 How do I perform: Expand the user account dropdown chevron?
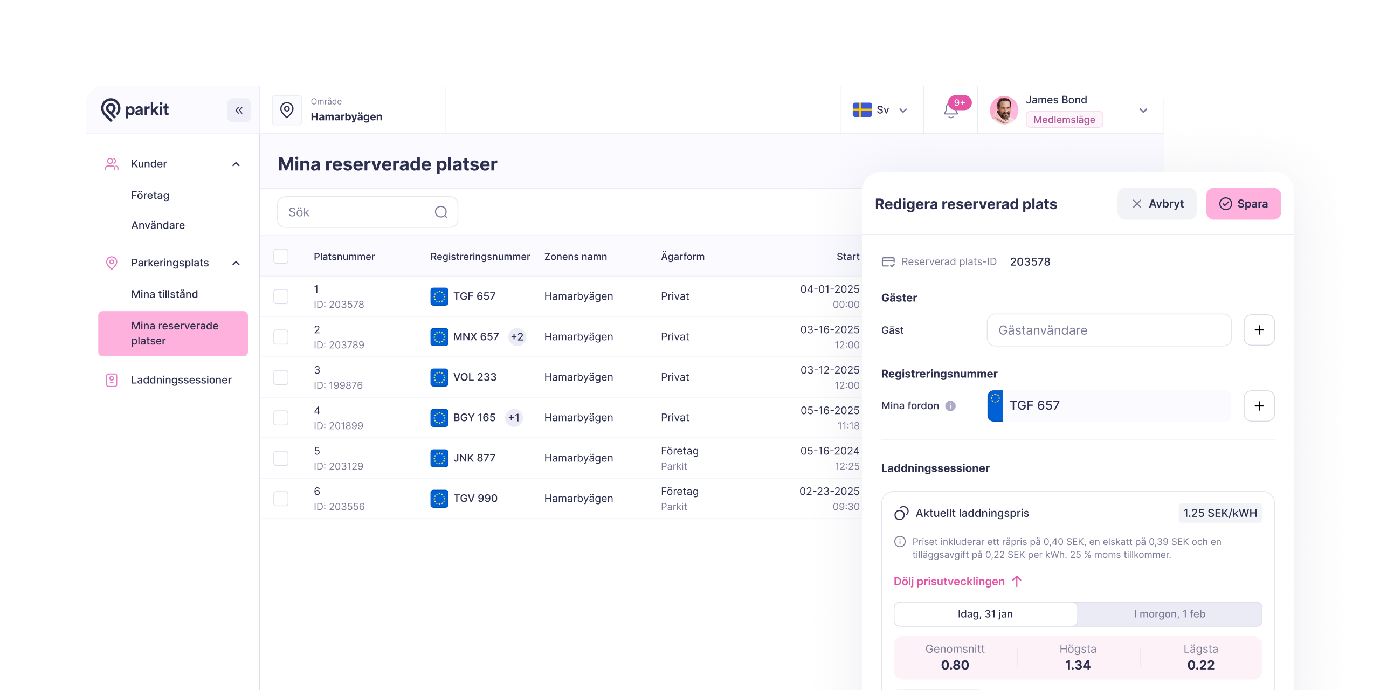1143,111
